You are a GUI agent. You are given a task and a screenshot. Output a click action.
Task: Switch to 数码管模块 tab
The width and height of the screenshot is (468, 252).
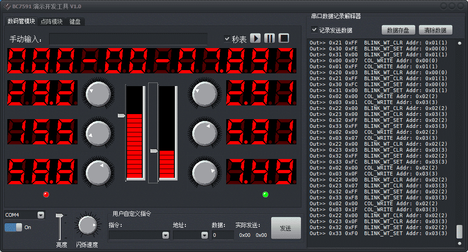[21, 21]
